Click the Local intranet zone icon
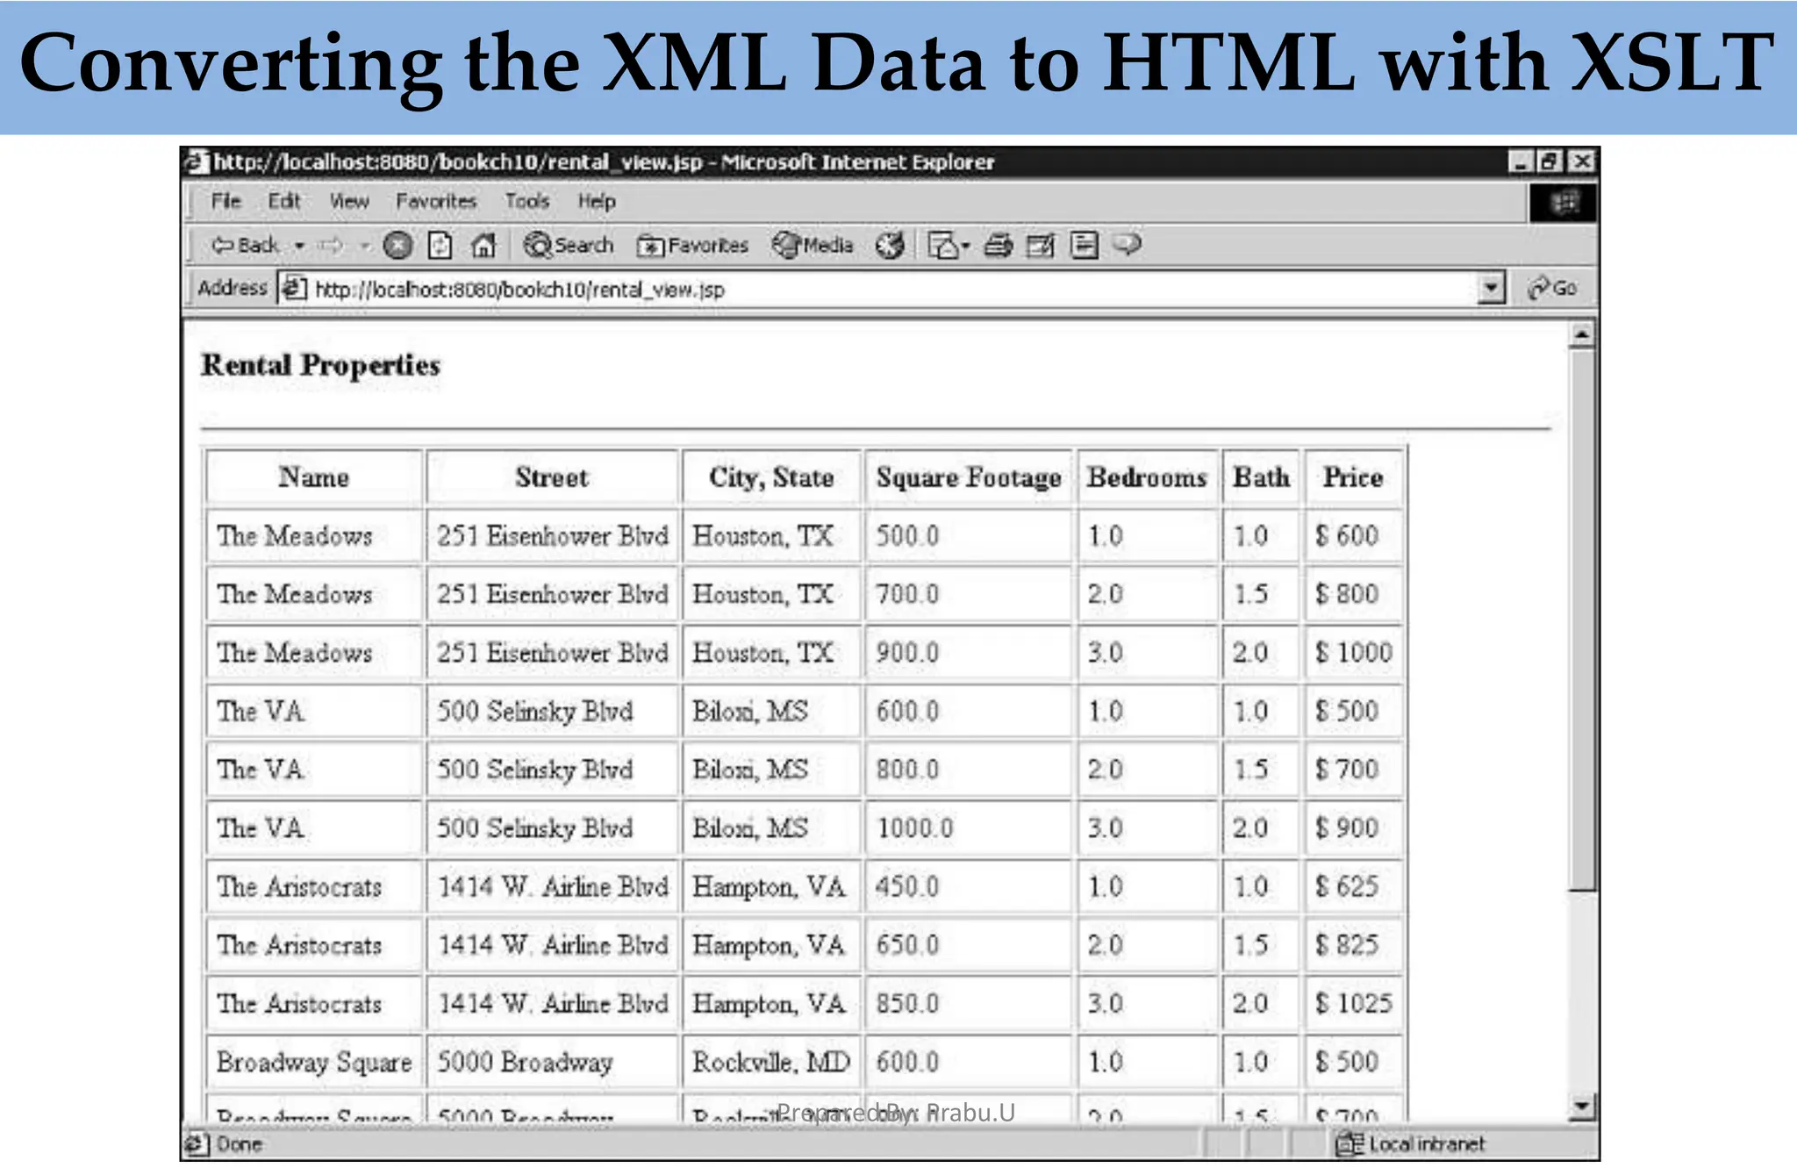This screenshot has height=1168, width=1797. pyautogui.click(x=1349, y=1143)
